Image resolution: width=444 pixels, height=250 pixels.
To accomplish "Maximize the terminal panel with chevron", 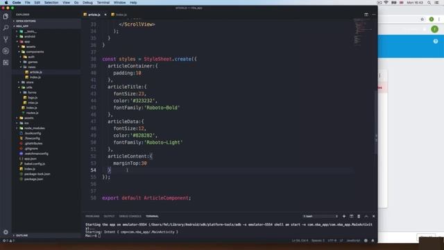I will tap(366, 216).
